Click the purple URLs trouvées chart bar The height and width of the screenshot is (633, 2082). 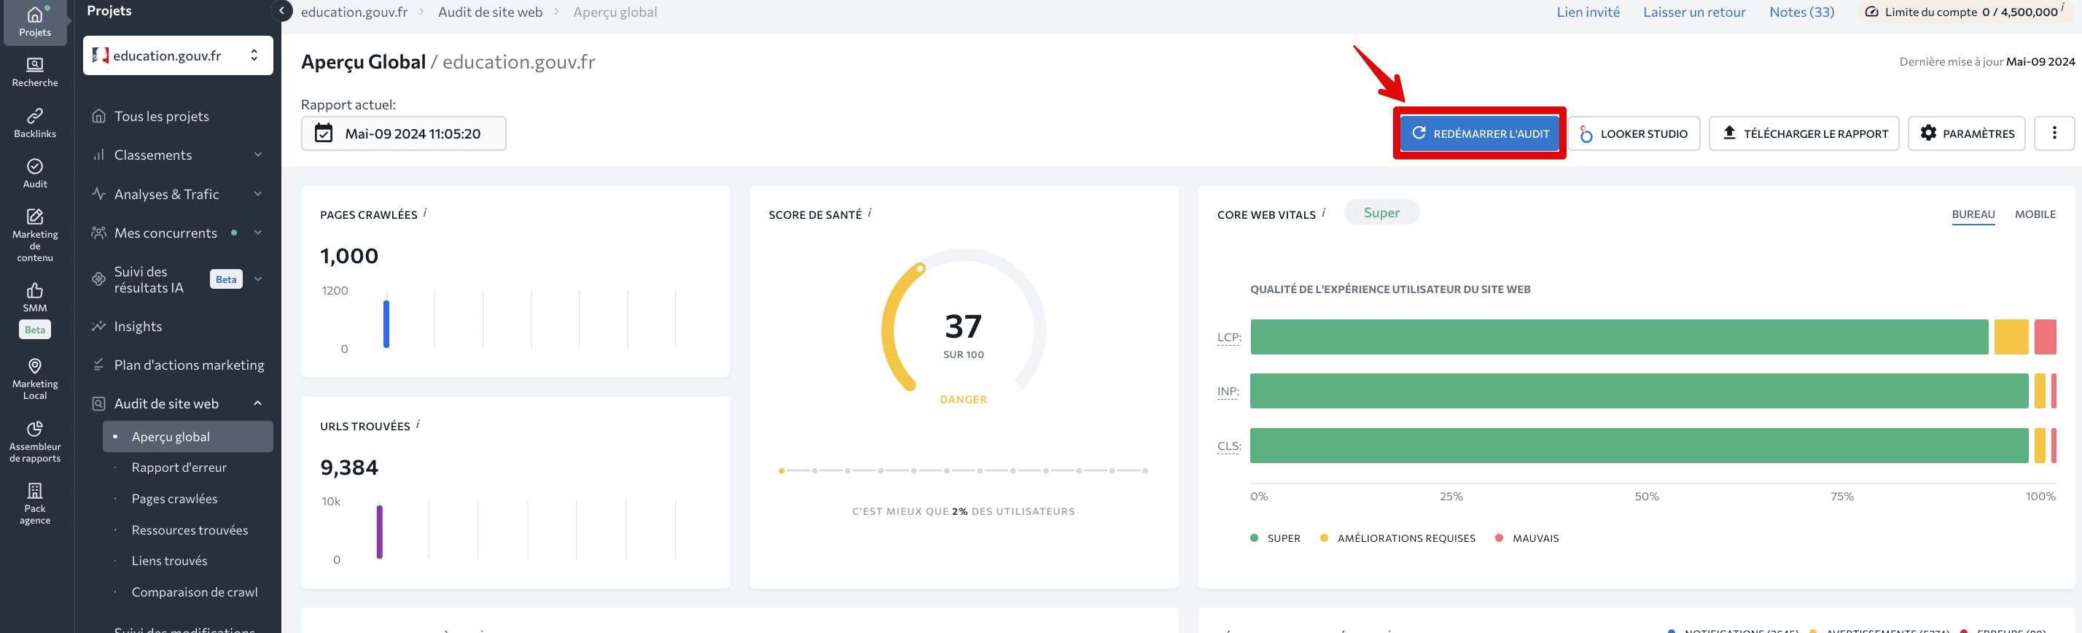point(379,532)
